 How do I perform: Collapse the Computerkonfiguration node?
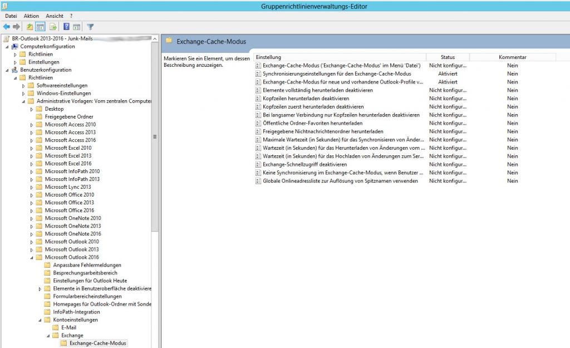(7, 47)
